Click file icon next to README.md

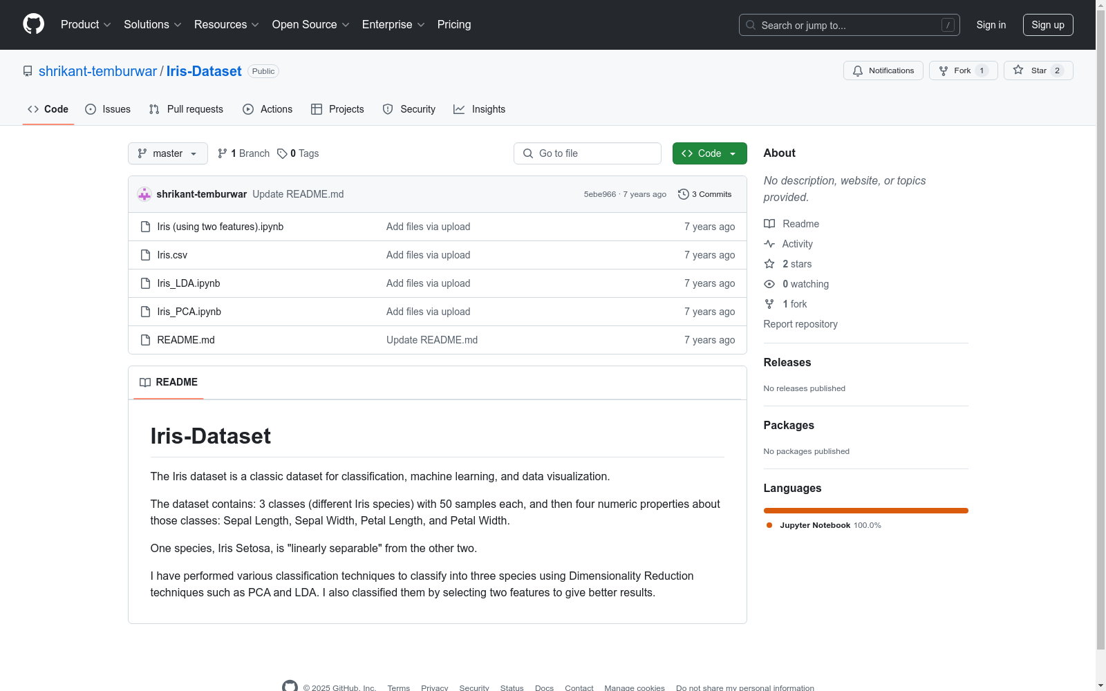coord(145,340)
